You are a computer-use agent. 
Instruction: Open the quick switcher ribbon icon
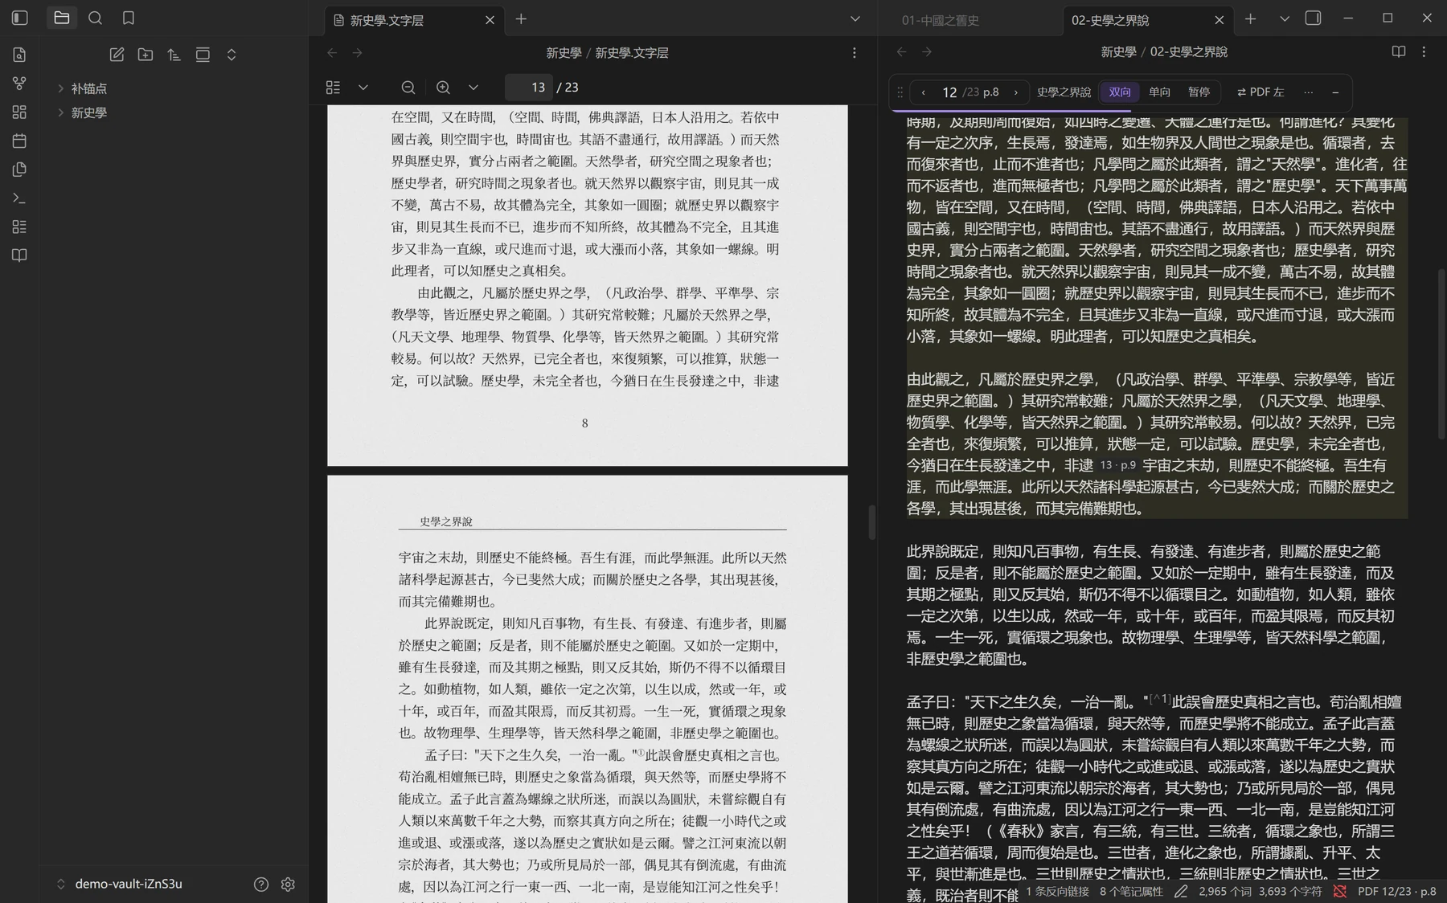20,55
